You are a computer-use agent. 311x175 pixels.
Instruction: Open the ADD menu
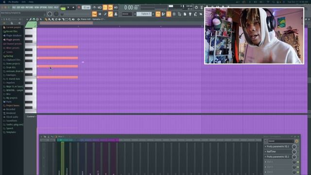pyautogui.click(x=23, y=7)
